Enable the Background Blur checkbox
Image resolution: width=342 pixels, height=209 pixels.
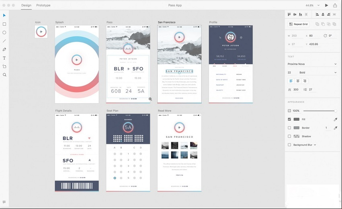click(289, 145)
